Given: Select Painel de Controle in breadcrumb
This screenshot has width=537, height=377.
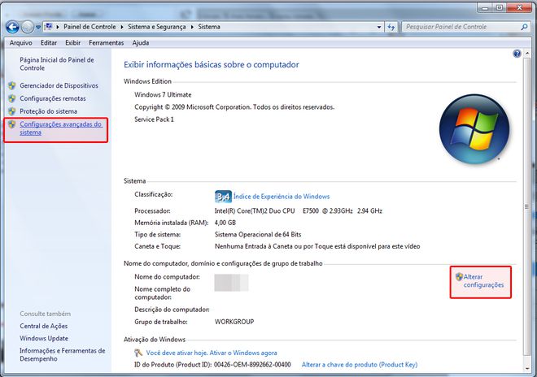Looking at the screenshot, I should pos(89,27).
